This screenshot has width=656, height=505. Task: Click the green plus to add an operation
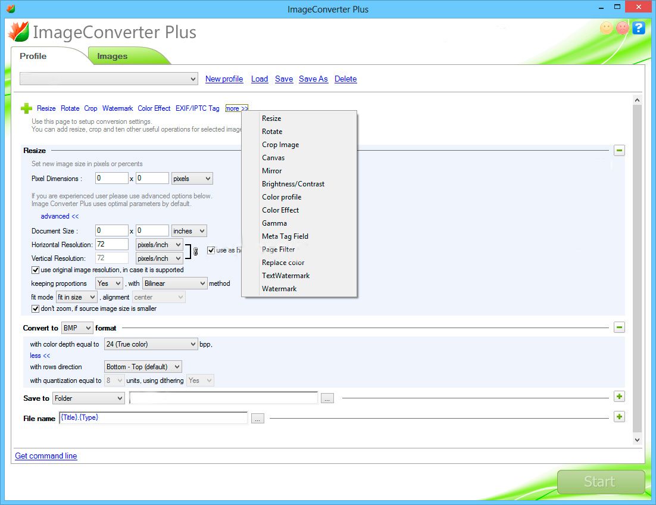pyautogui.click(x=26, y=108)
